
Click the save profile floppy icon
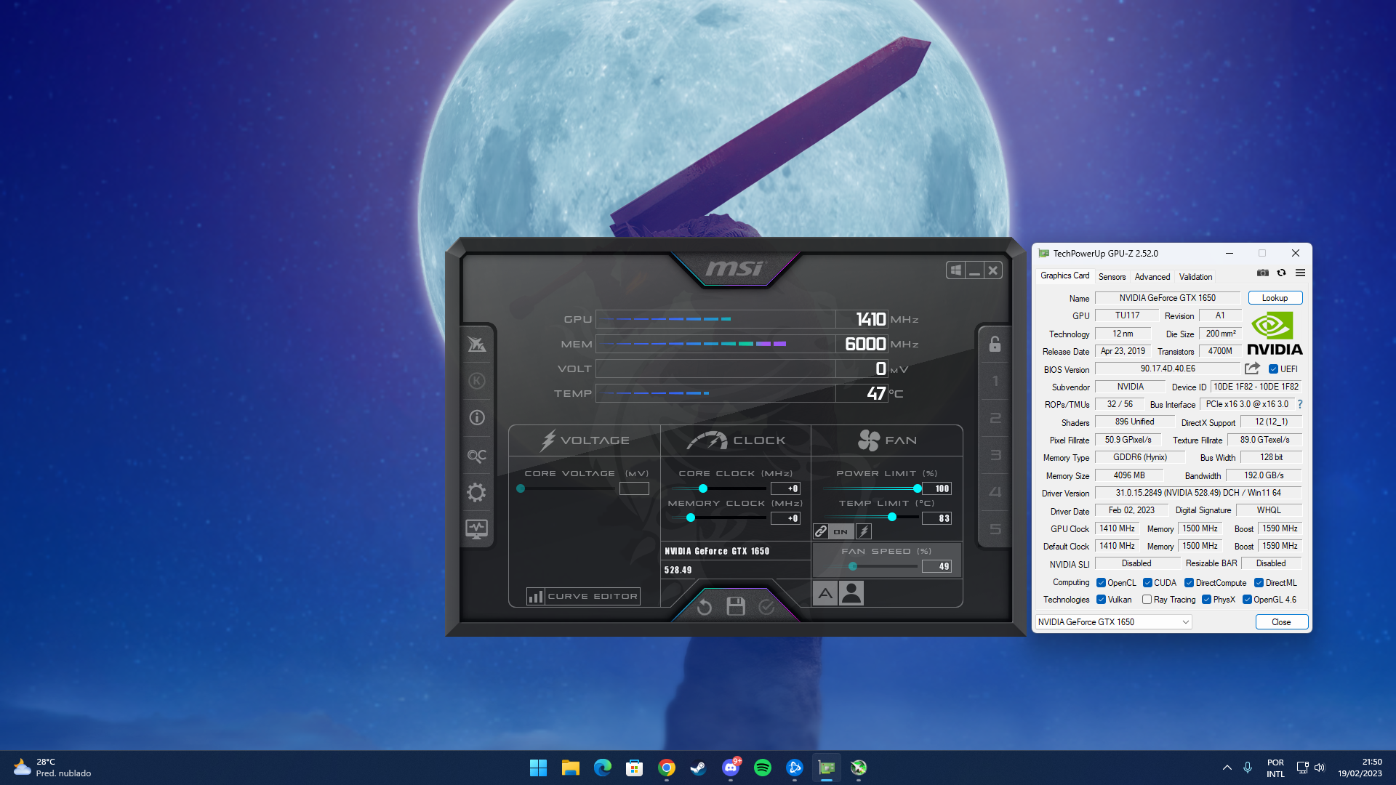click(736, 606)
